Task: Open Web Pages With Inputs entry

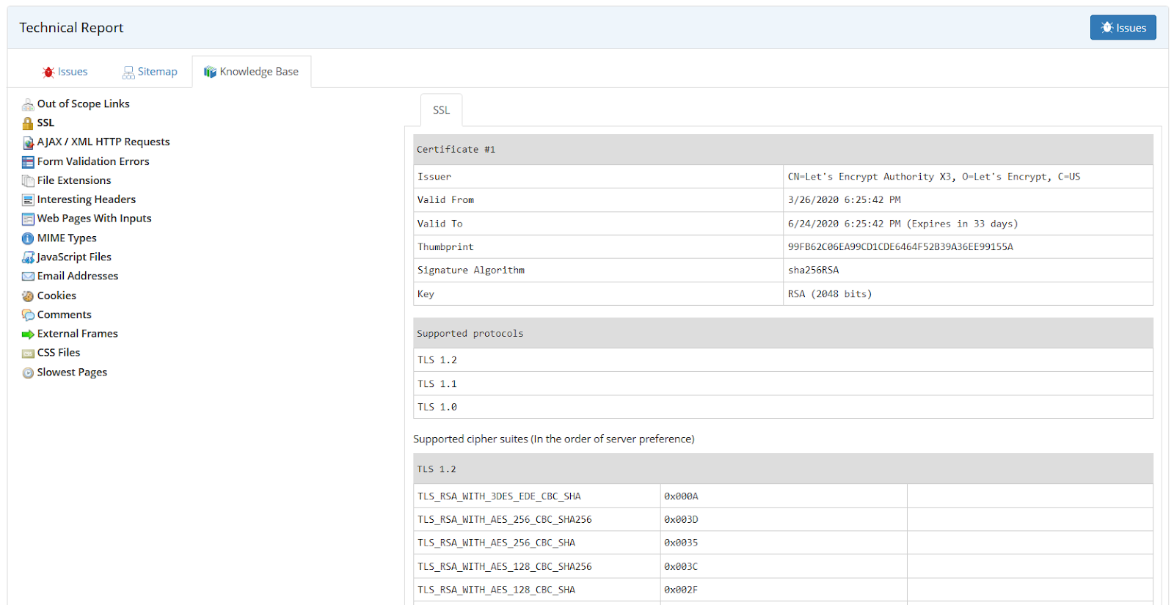Action: coord(94,219)
